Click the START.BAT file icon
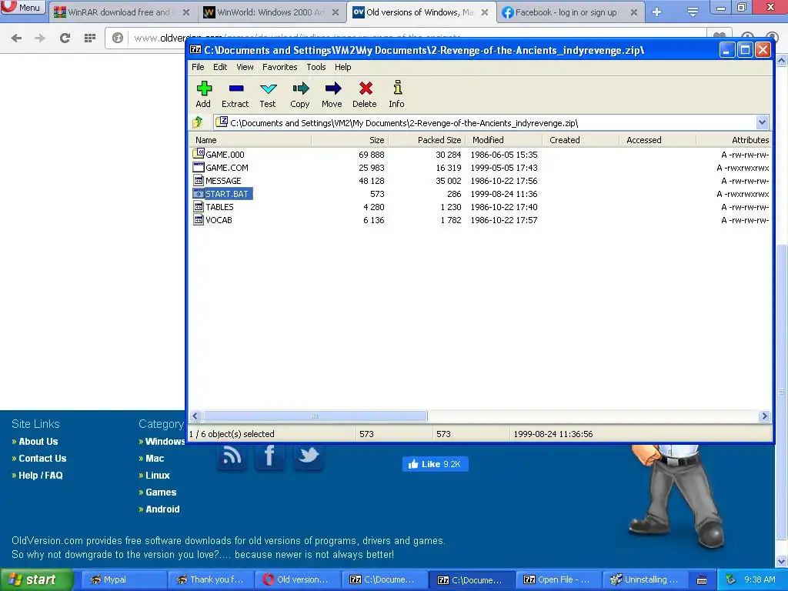This screenshot has height=591, width=788. 199,193
